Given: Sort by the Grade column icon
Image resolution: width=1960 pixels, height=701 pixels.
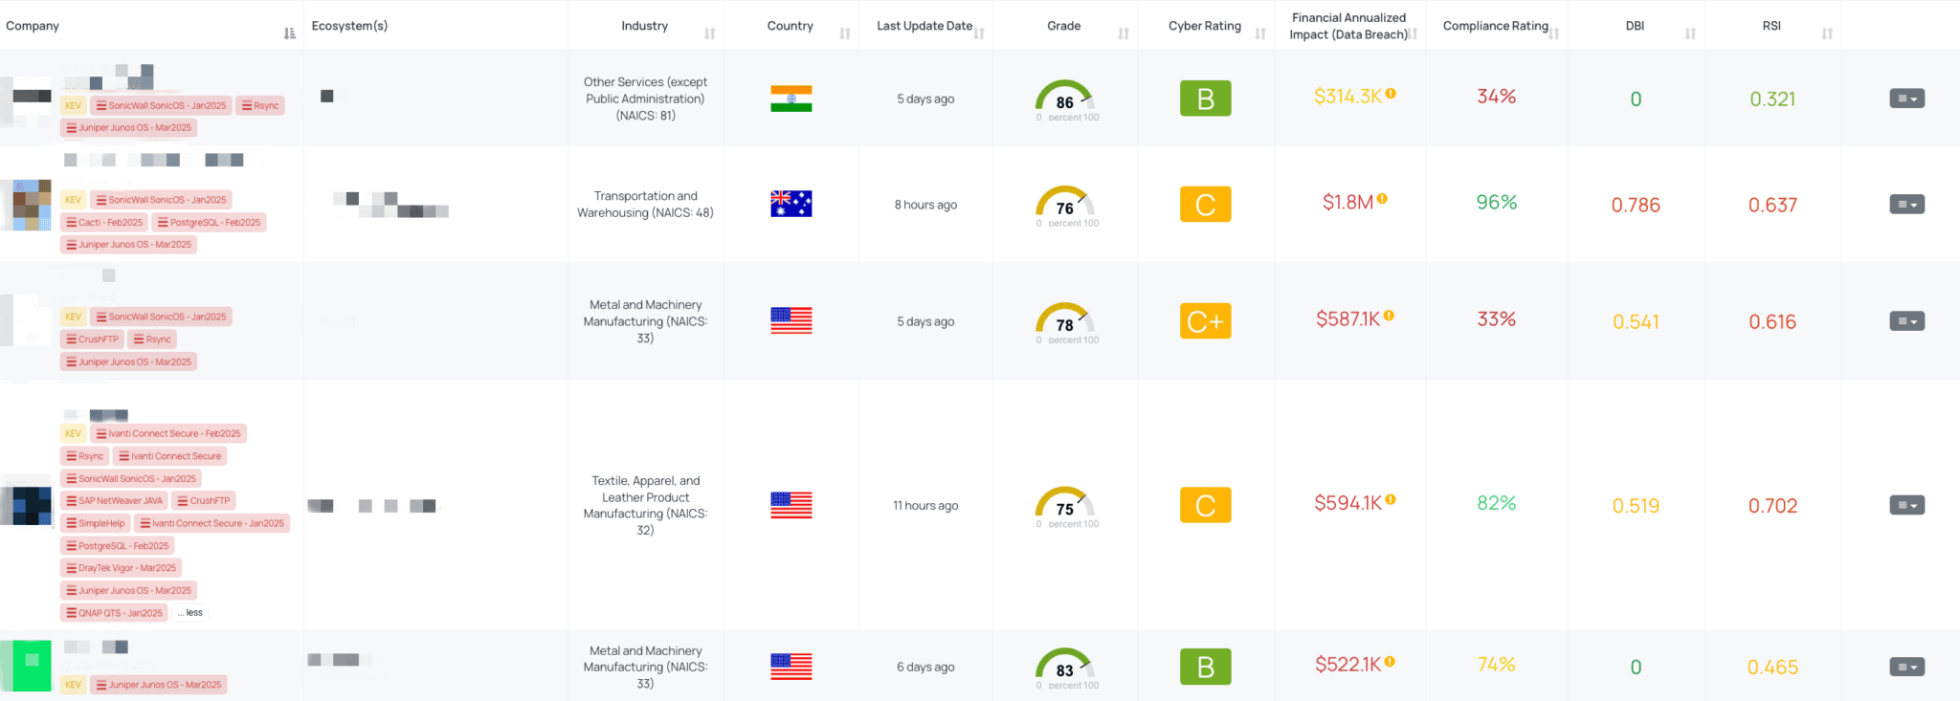Looking at the screenshot, I should [x=1124, y=33].
